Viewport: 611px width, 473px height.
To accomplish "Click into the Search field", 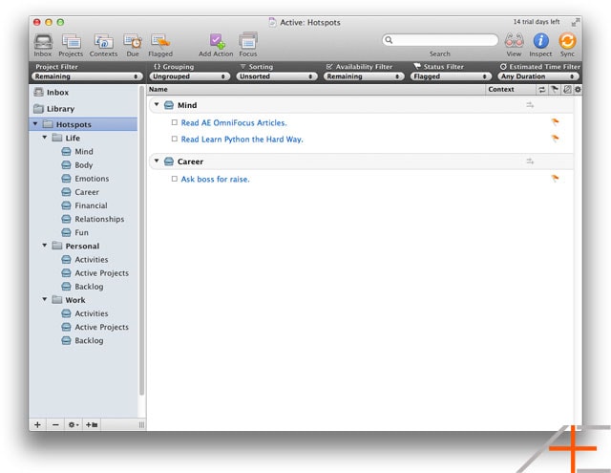I will coord(440,40).
